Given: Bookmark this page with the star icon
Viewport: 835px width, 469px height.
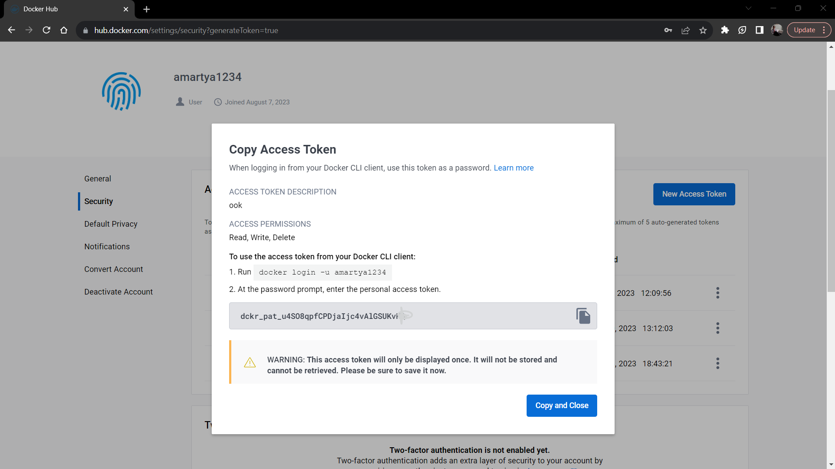Looking at the screenshot, I should tap(703, 30).
